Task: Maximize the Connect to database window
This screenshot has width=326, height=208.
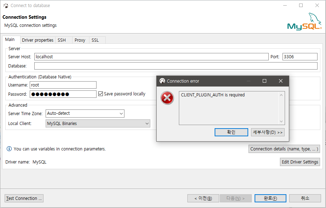Action: click(301, 5)
